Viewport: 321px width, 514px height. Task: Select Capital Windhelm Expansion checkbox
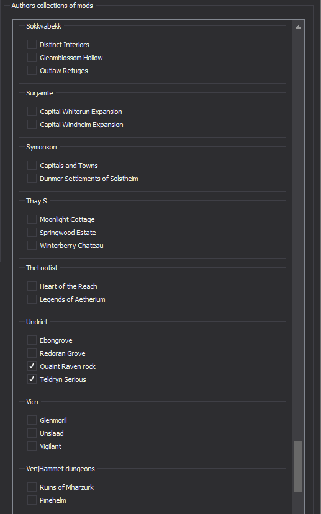click(x=32, y=125)
